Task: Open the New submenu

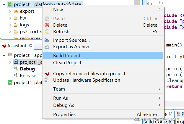Action: [103, 10]
